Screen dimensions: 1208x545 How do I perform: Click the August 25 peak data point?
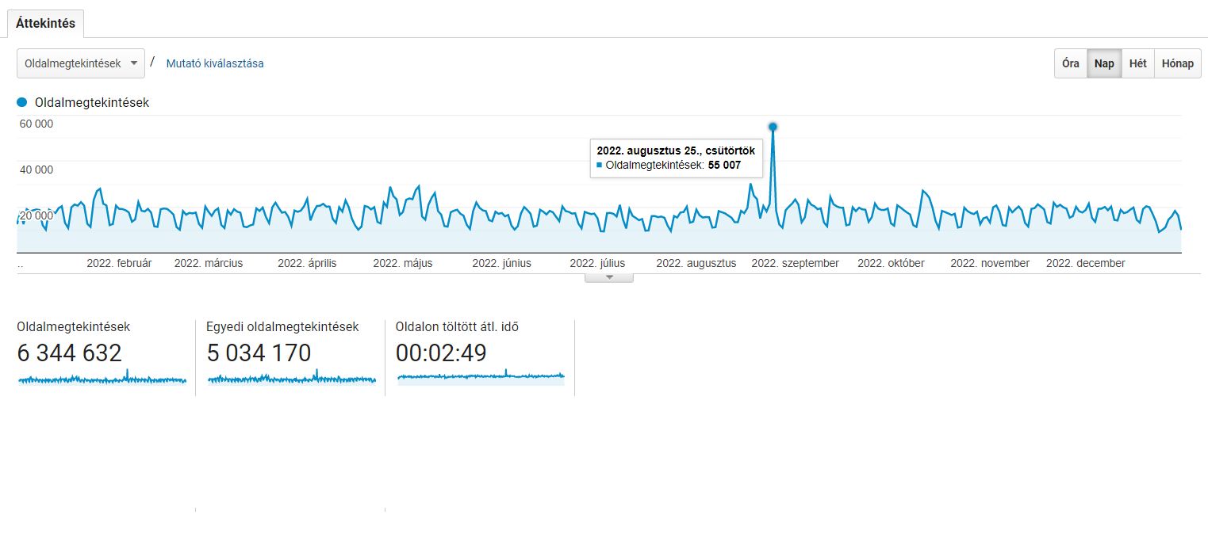(773, 127)
